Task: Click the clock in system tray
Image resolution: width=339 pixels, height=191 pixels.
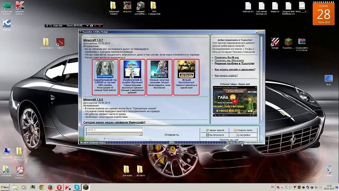Action: [x=329, y=187]
